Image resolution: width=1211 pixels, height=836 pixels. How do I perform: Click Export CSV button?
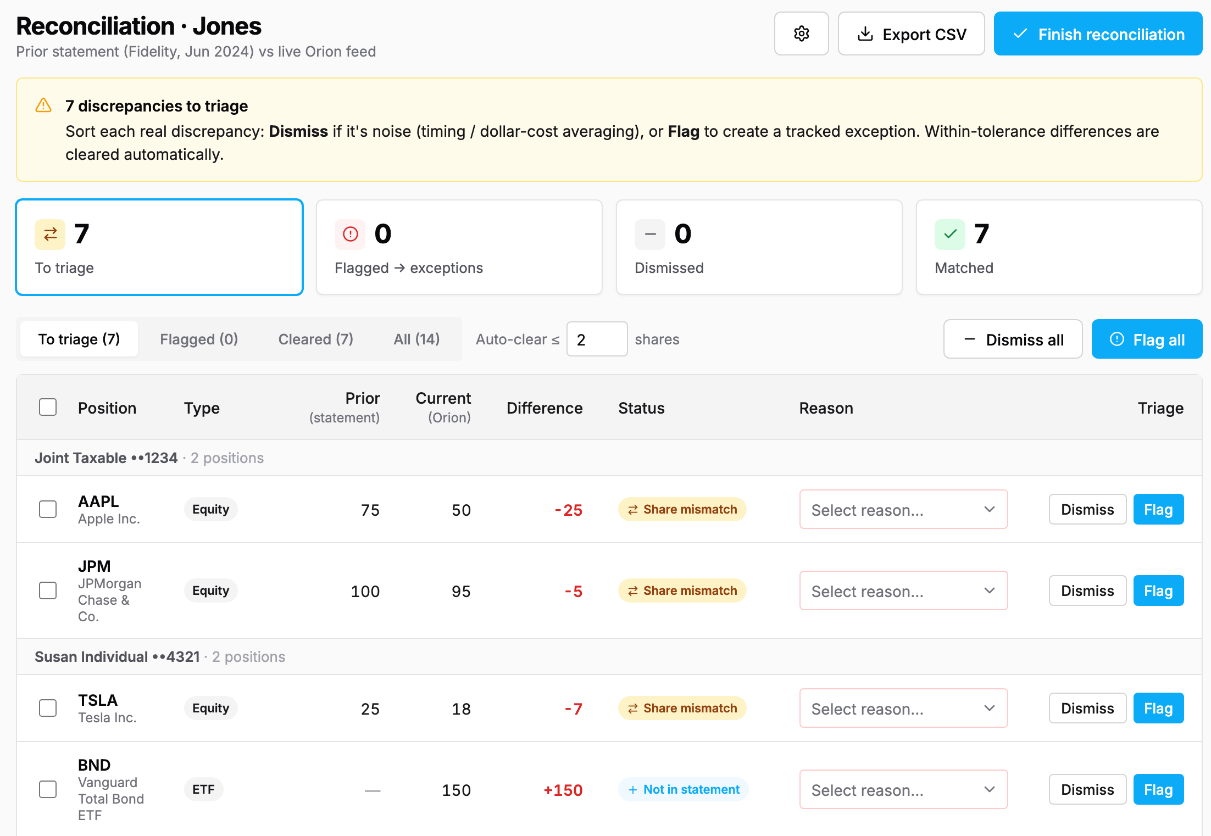(x=911, y=34)
